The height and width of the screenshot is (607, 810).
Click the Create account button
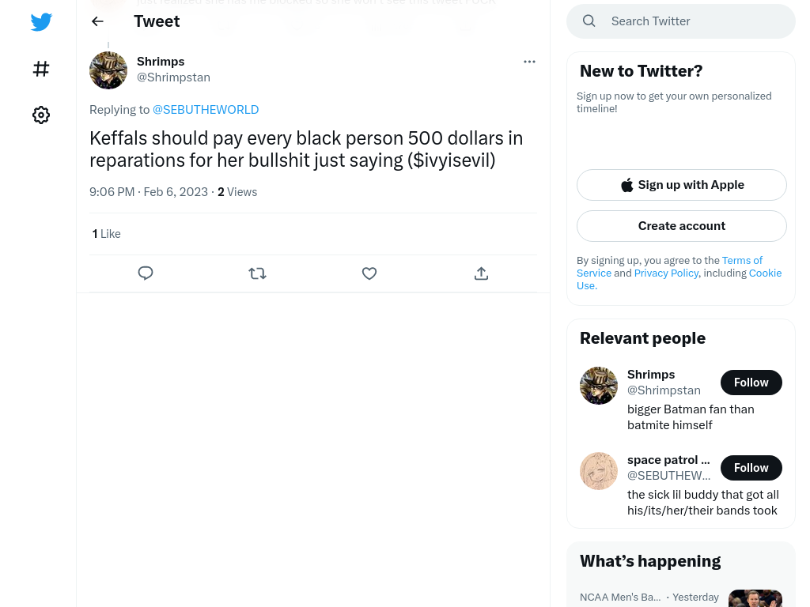point(682,226)
